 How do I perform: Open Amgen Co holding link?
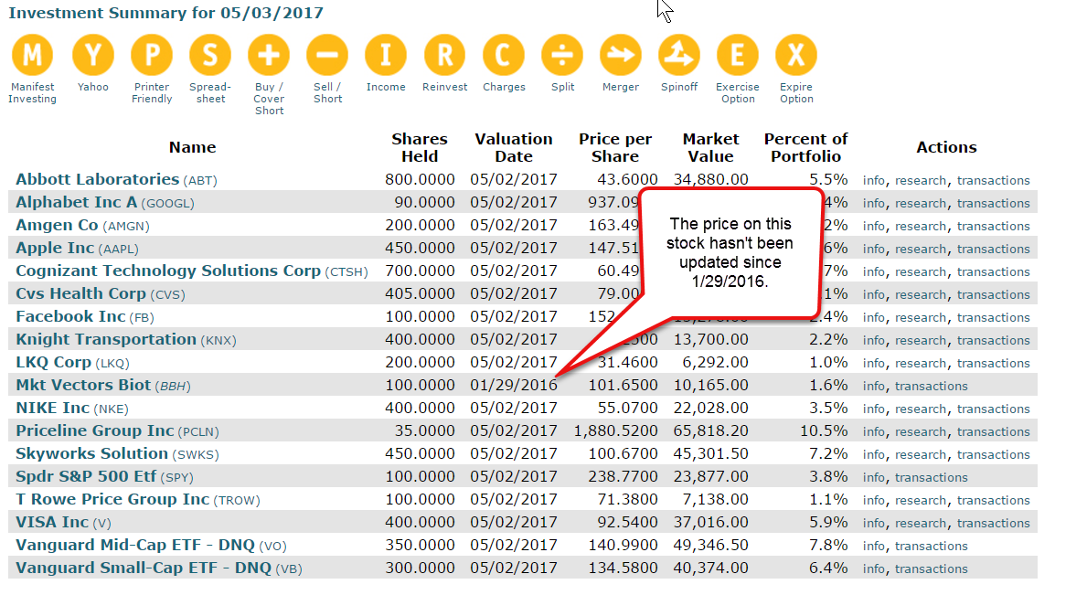57,225
